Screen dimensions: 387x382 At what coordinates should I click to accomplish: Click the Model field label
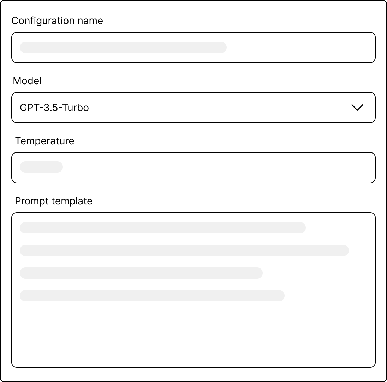coord(27,81)
